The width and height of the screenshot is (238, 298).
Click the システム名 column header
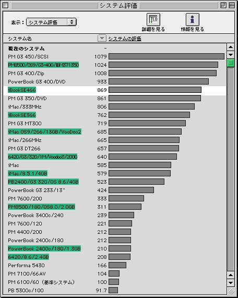(x=20, y=39)
